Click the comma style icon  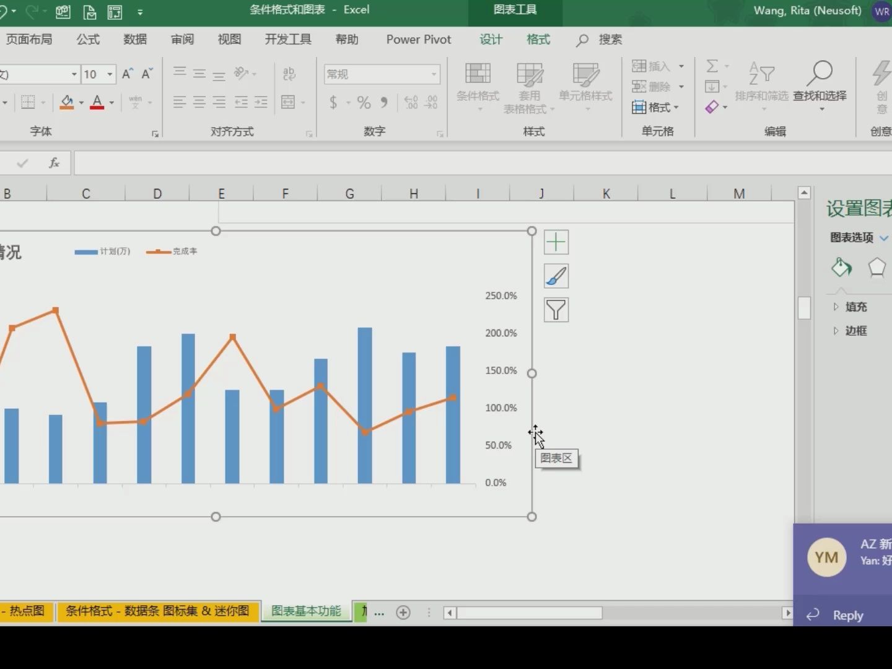tap(383, 102)
